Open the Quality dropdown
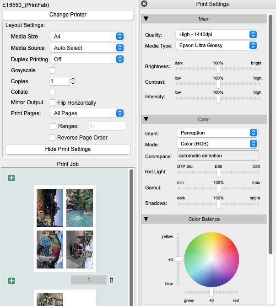276x306 pixels. pos(216,35)
